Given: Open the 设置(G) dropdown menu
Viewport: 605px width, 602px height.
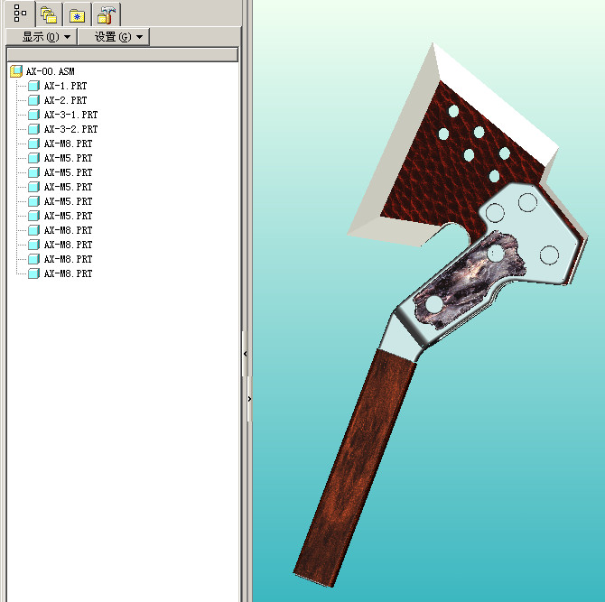Looking at the screenshot, I should [114, 37].
